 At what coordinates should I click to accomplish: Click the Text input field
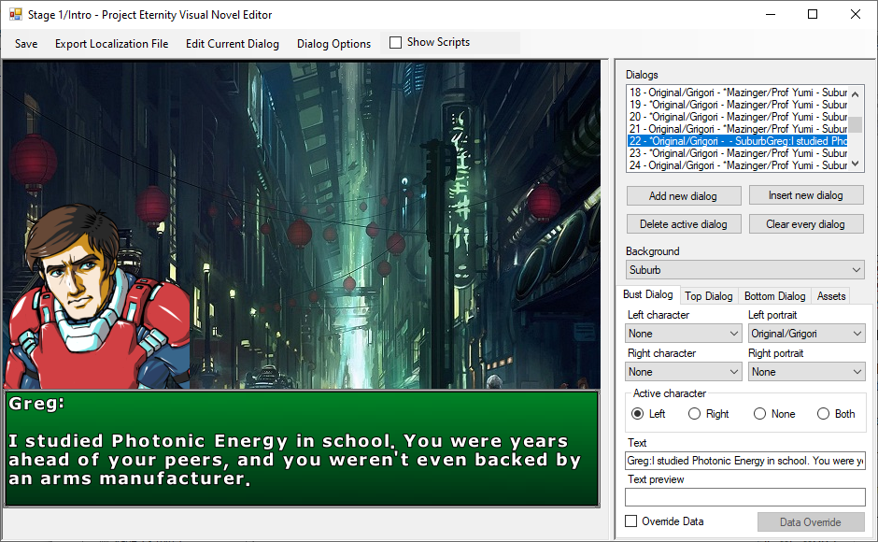click(744, 461)
